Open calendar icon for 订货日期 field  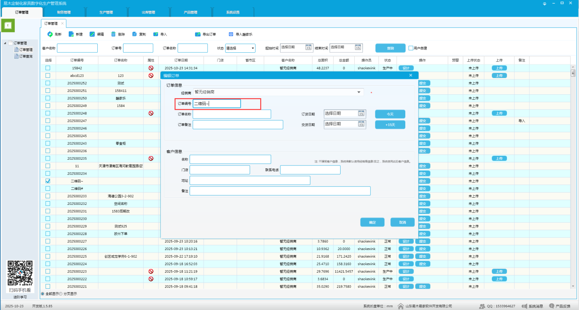361,114
